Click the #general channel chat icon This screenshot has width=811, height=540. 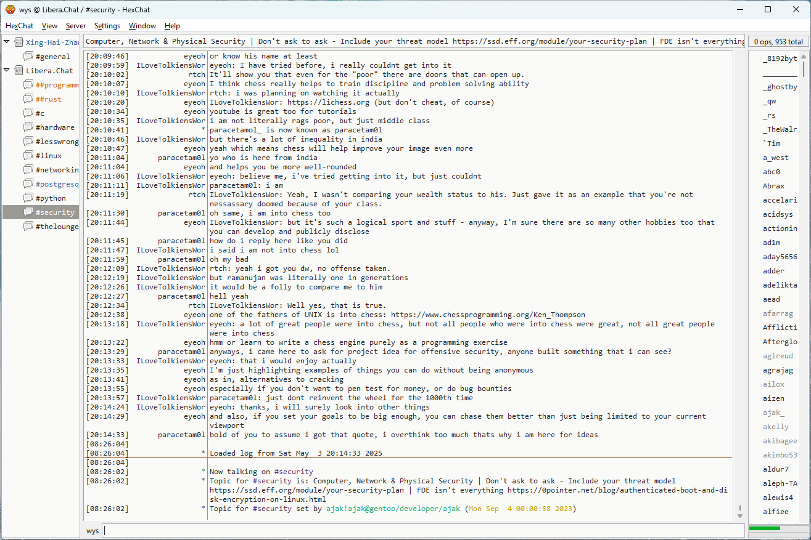tap(28, 57)
